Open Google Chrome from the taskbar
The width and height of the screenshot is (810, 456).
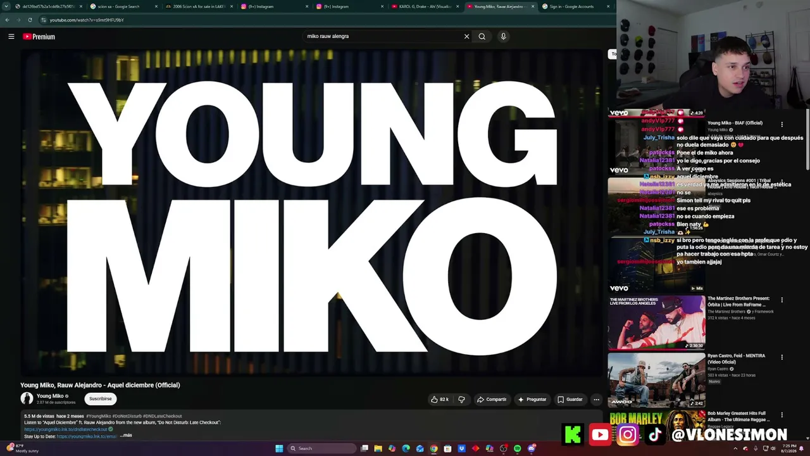[433, 448]
